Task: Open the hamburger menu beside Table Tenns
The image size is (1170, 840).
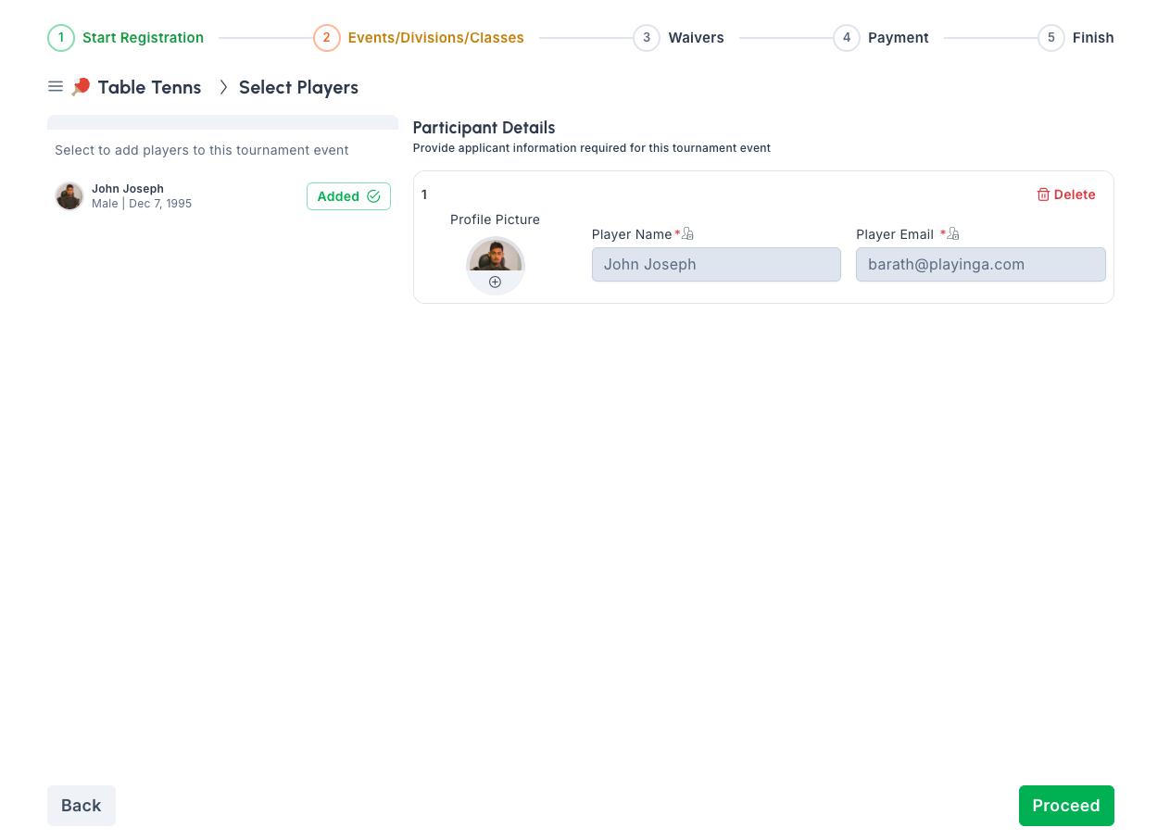Action: click(56, 87)
